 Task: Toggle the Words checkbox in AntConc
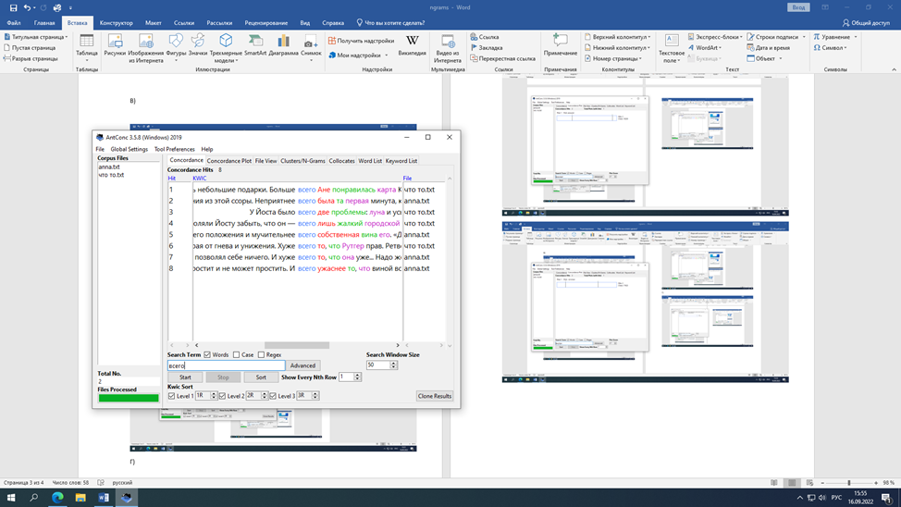tap(207, 354)
